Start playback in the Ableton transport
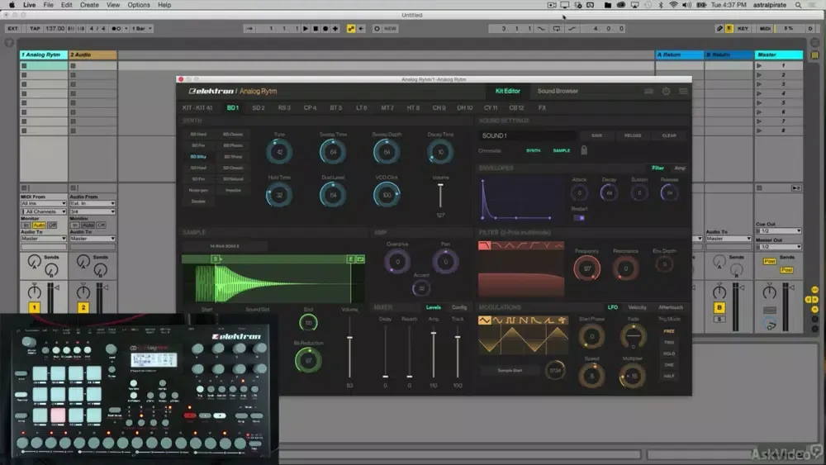This screenshot has width=826, height=465. point(306,28)
